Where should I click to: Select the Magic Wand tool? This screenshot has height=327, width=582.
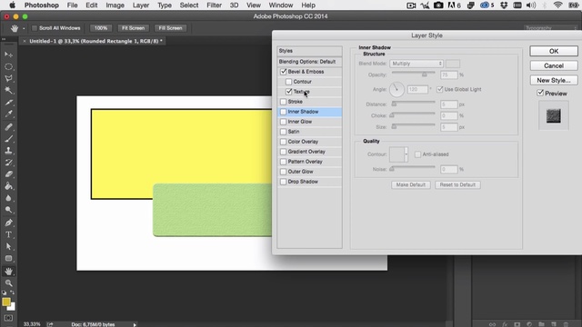tap(8, 90)
